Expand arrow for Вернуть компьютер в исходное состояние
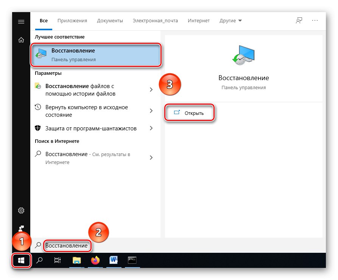The image size is (338, 280). pyautogui.click(x=151, y=111)
